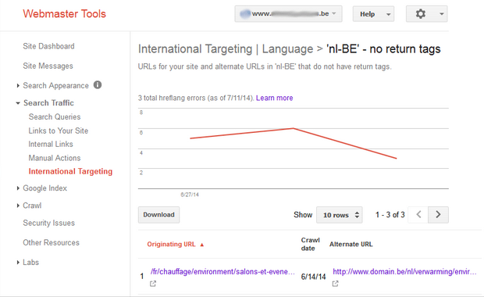Open the Help dropdown menu
Viewport: 484px width, 297px height.
(x=373, y=14)
